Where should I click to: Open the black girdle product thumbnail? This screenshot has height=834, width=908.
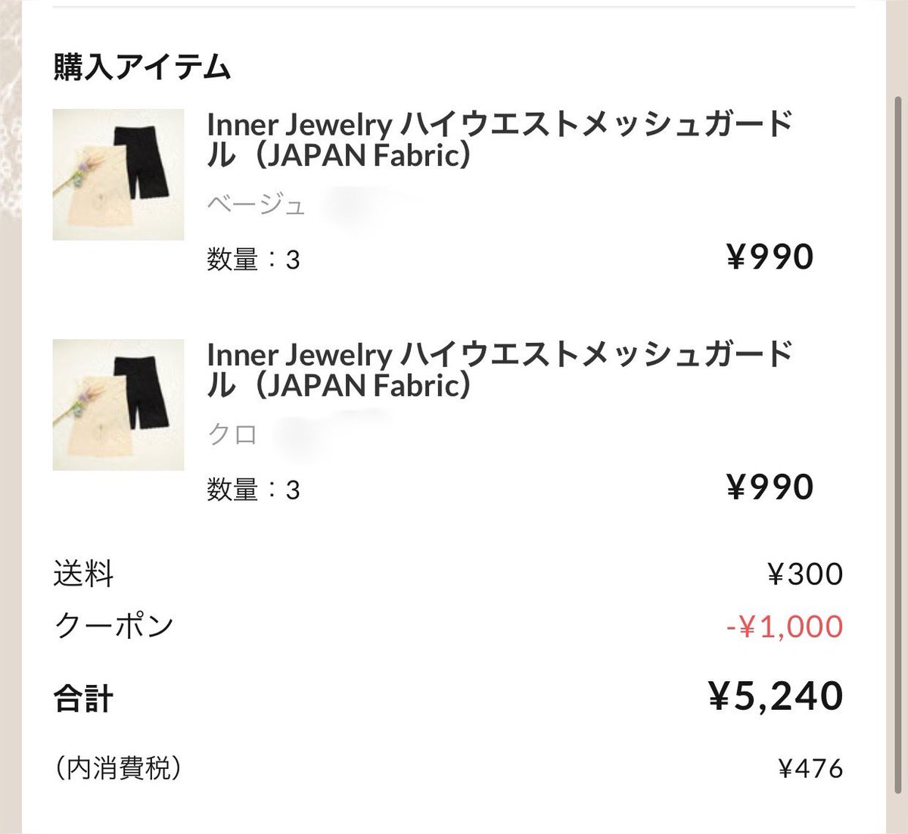[x=118, y=405]
